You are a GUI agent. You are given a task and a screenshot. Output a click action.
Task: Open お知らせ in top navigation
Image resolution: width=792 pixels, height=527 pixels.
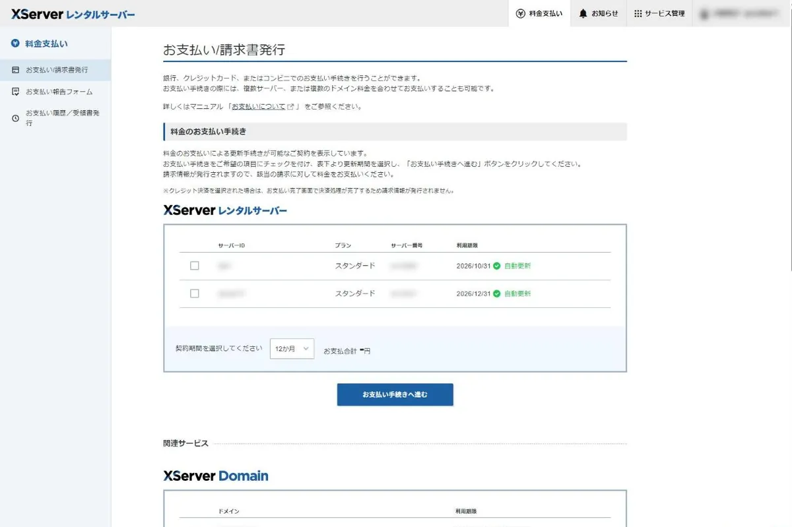(599, 13)
